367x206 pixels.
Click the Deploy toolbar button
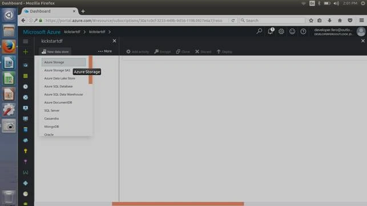tap(224, 52)
